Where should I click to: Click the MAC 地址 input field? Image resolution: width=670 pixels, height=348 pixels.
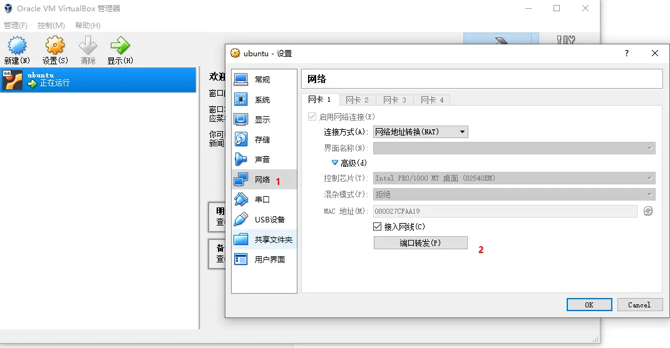pos(505,211)
